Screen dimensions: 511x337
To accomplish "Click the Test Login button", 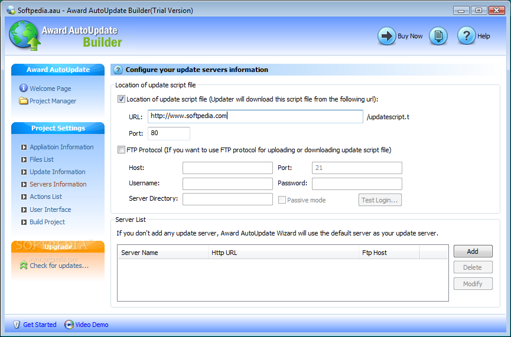I will click(x=380, y=200).
